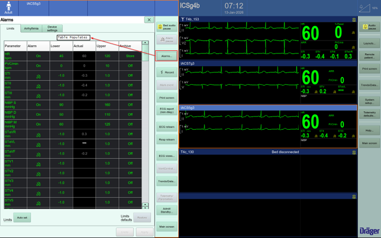Click the alarm bell icon on T4b_153 bed header
This screenshot has width=381, height=238.
[353, 20]
